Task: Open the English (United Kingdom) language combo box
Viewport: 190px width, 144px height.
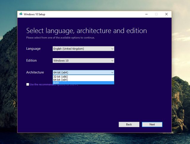Action: point(80,49)
